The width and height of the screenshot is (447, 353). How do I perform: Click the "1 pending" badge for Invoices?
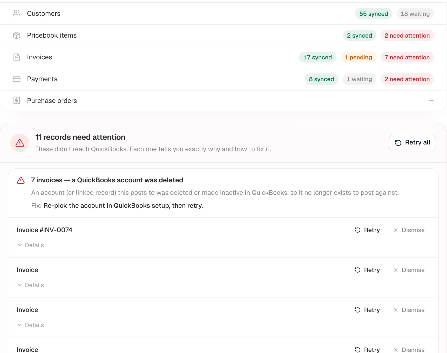(358, 57)
